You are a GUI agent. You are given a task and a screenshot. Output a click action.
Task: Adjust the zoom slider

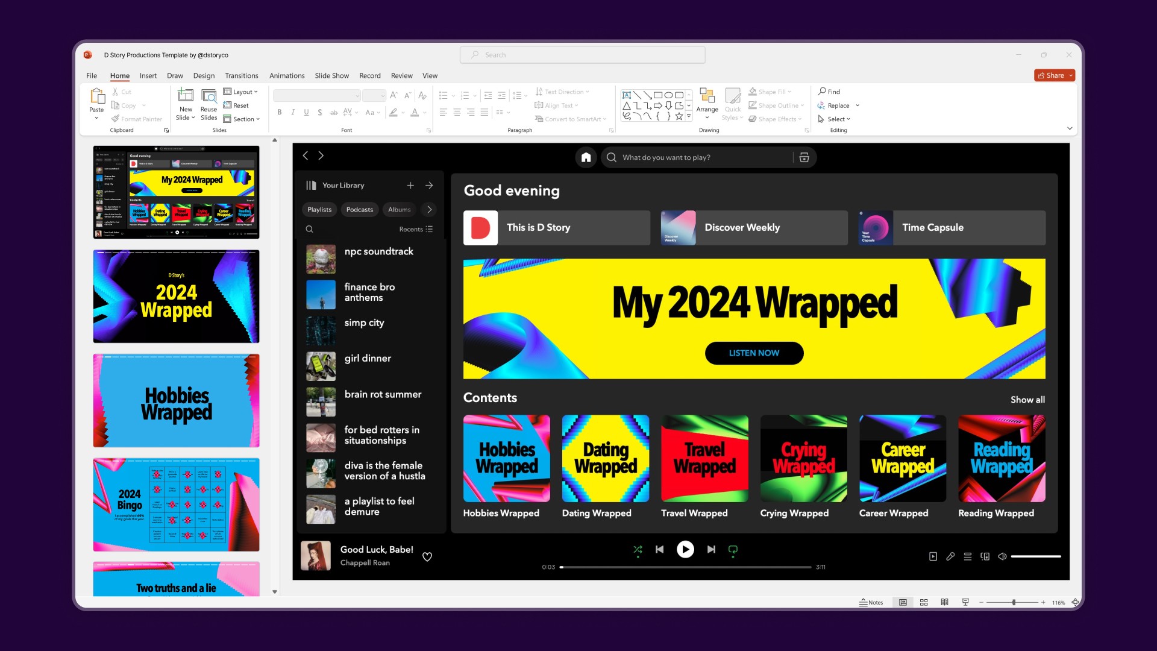click(x=1014, y=602)
